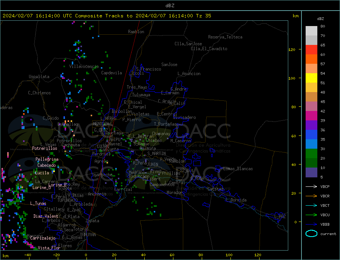This screenshot has width=340, height=260.
Task: Click the Lucila label
Action: coord(42,173)
